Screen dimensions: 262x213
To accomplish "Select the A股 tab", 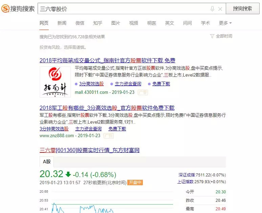I will (47, 162).
